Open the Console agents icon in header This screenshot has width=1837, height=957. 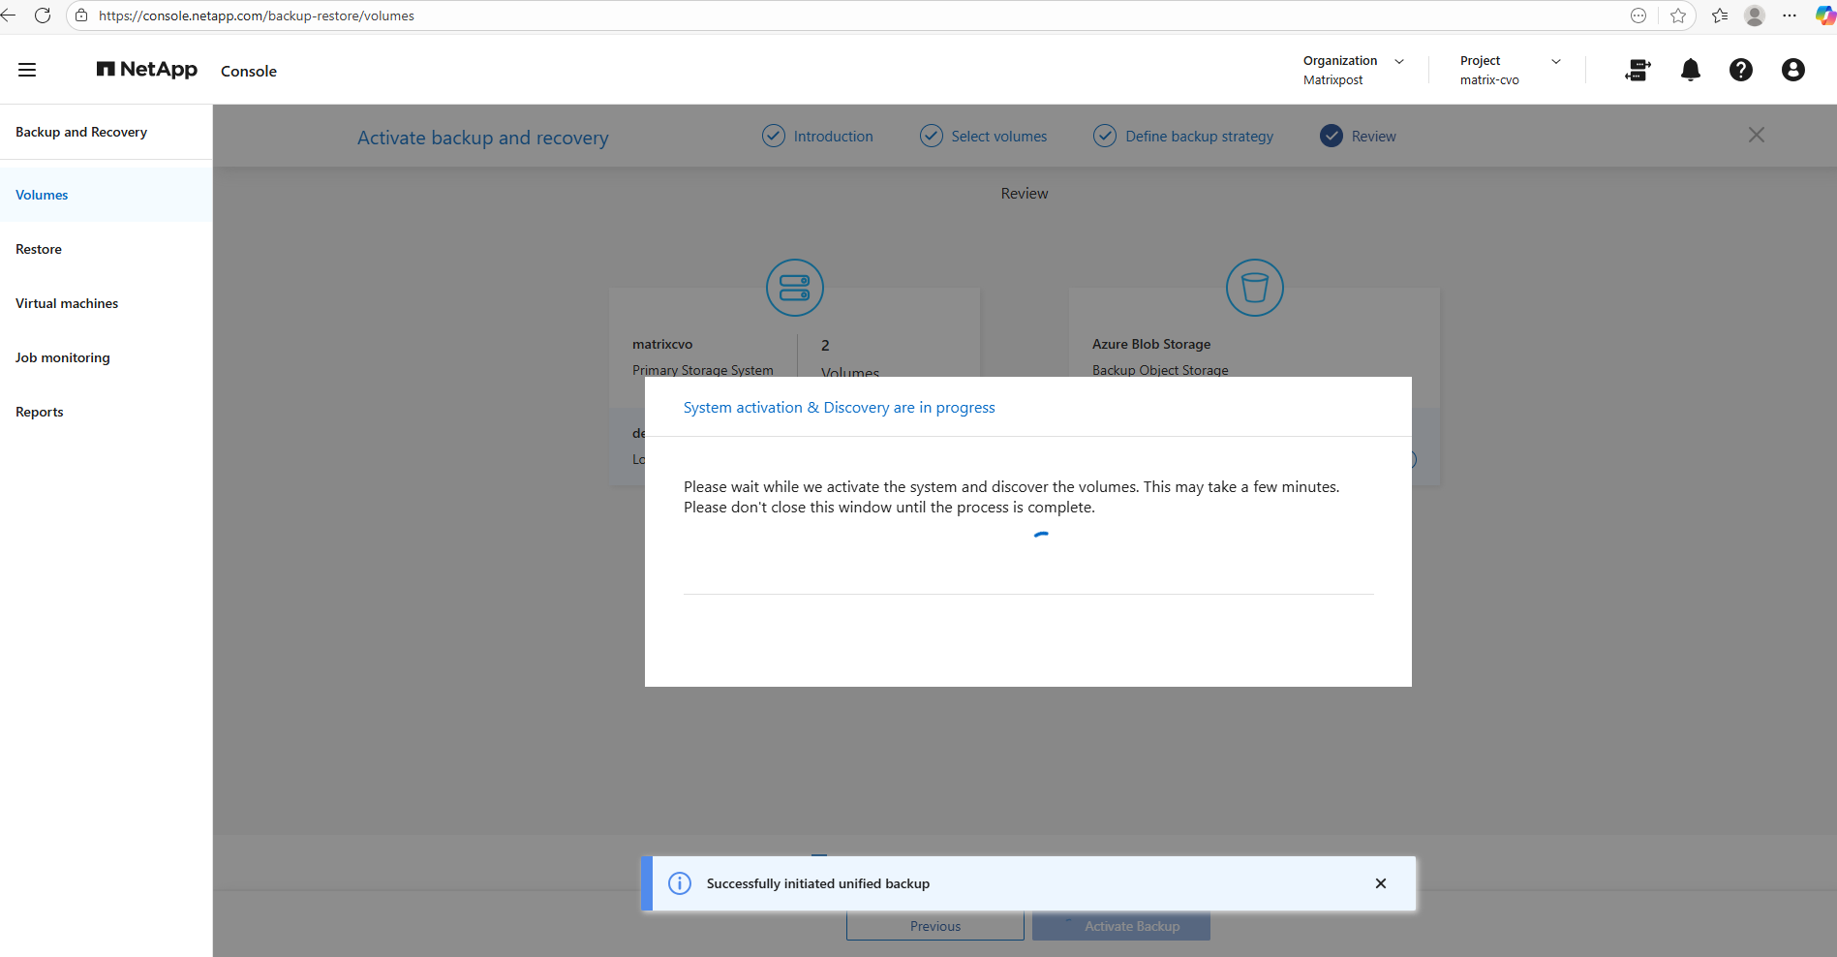(x=1638, y=70)
